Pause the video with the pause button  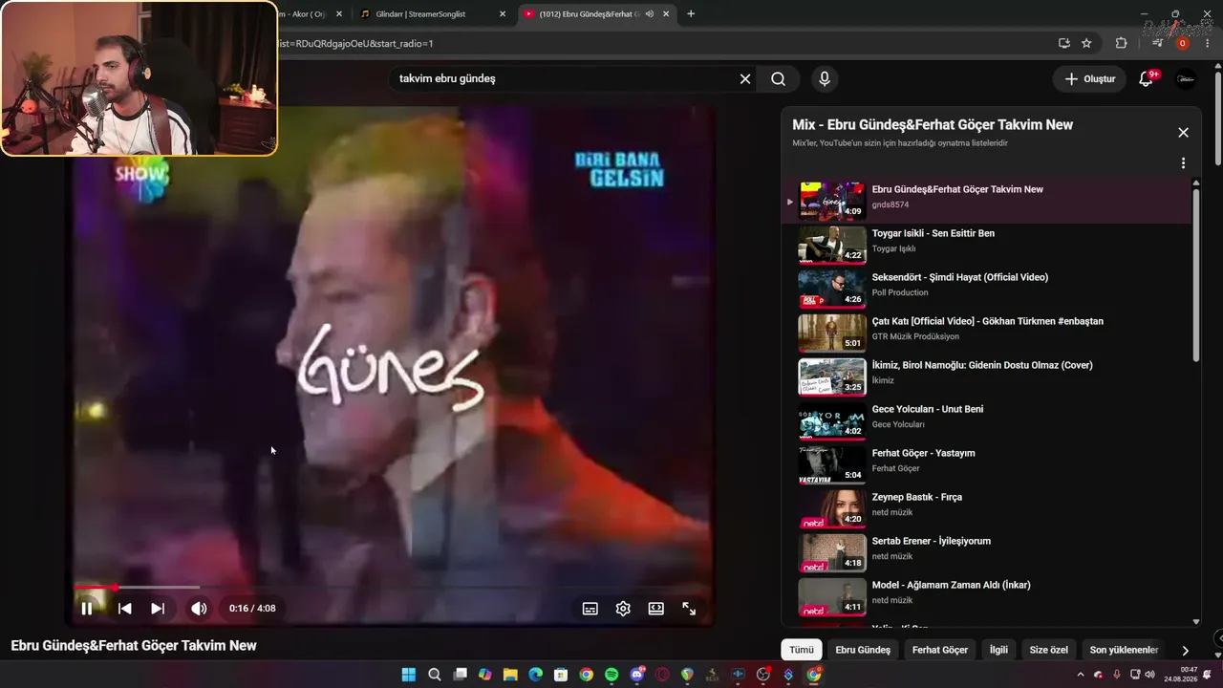pyautogui.click(x=87, y=609)
